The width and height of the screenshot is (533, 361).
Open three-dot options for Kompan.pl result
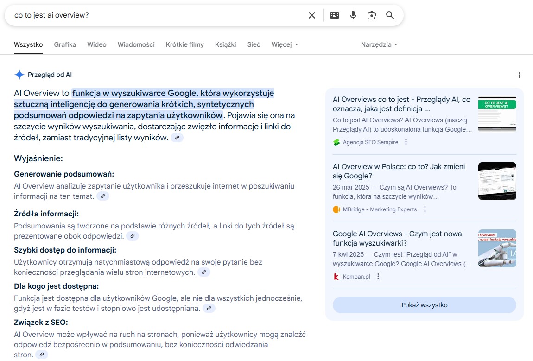tap(378, 277)
